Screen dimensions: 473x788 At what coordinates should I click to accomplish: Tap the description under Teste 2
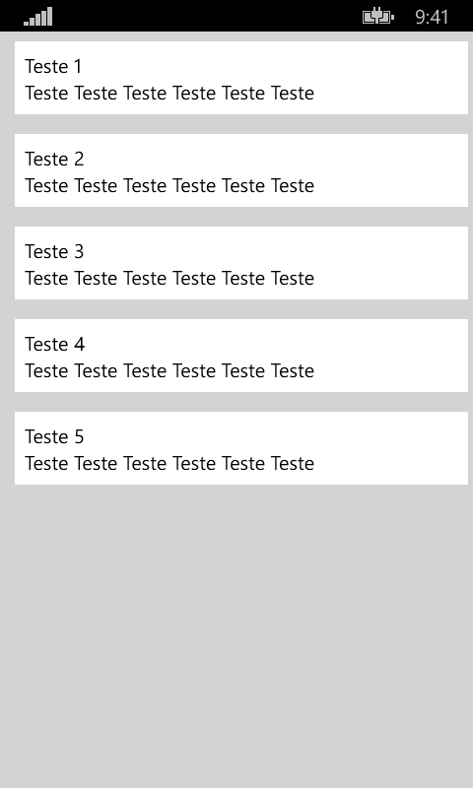169,185
